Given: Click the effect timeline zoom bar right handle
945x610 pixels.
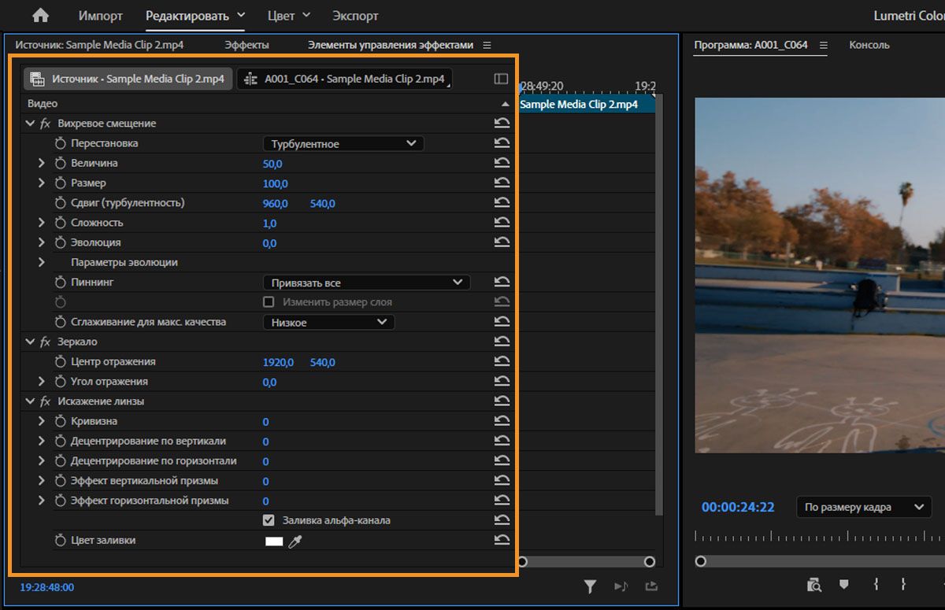Looking at the screenshot, I should pyautogui.click(x=650, y=561).
